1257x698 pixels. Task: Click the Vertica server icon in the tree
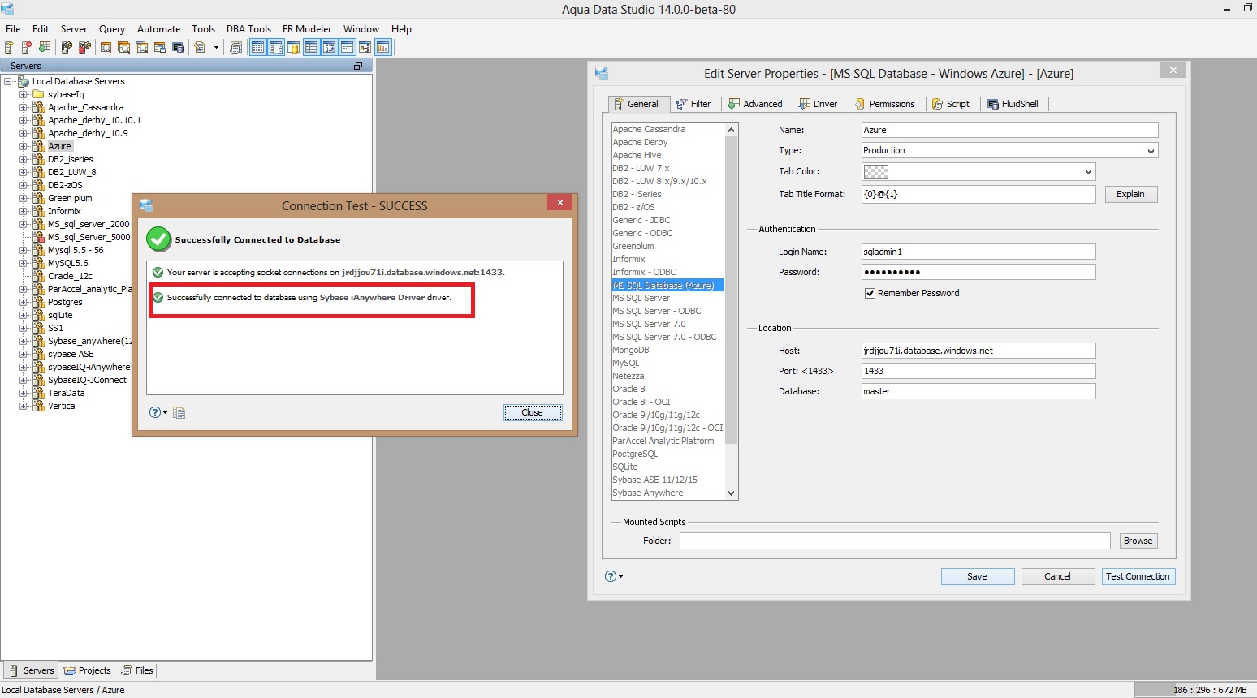[38, 406]
